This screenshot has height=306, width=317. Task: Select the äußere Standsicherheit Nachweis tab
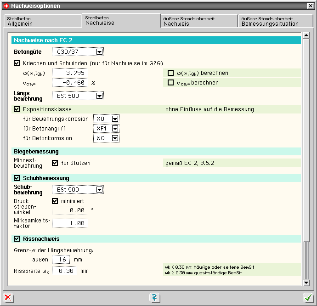click(198, 21)
